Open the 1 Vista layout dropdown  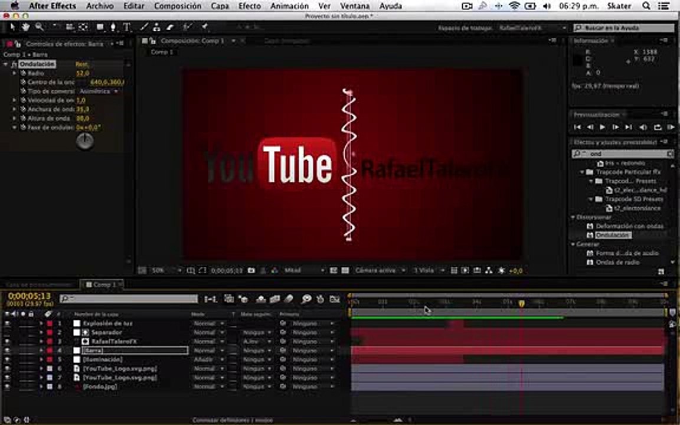click(x=429, y=270)
